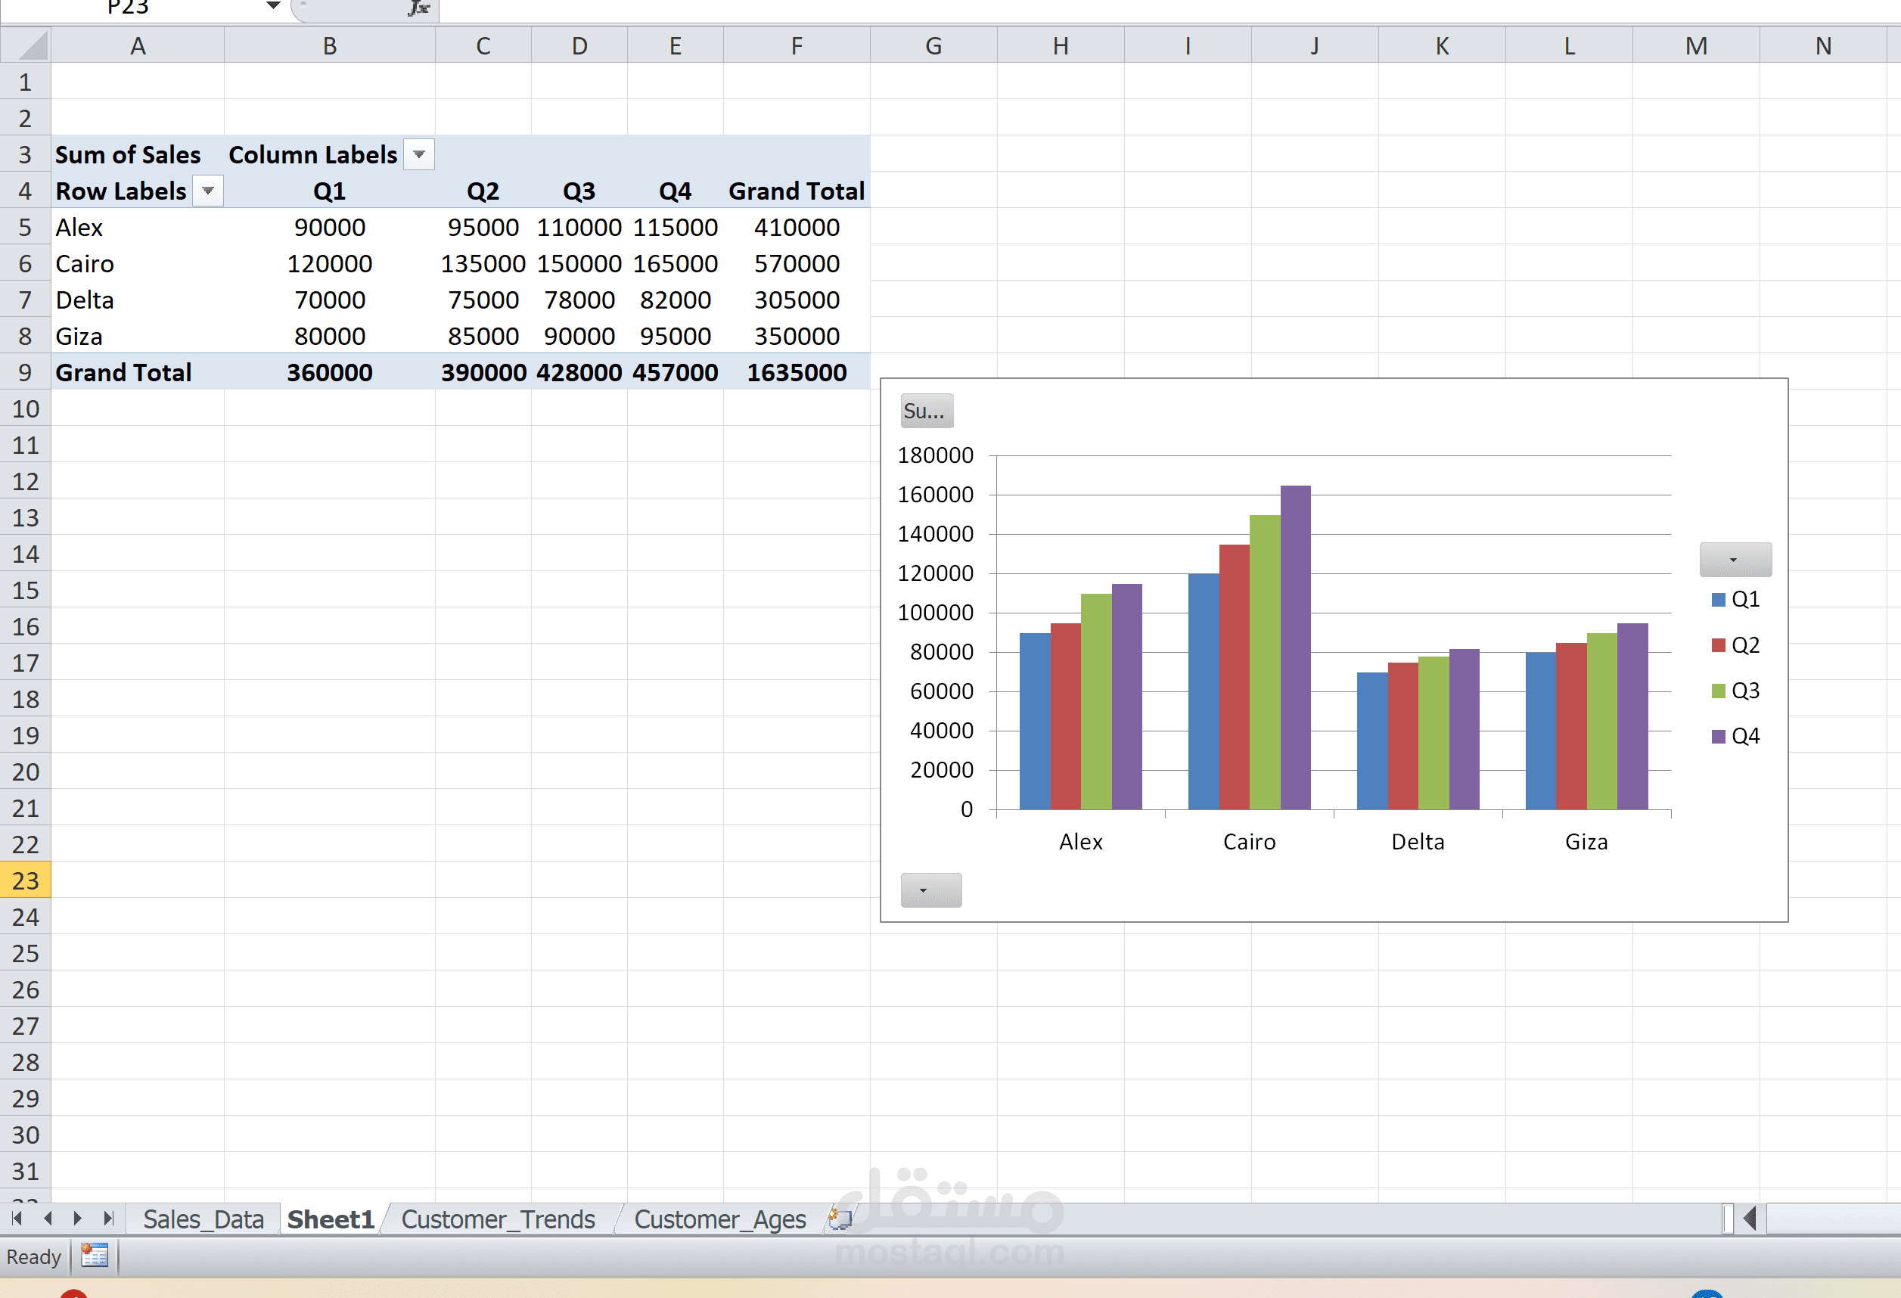
Task: Open the Column Labels filter dropdown
Action: 419,154
